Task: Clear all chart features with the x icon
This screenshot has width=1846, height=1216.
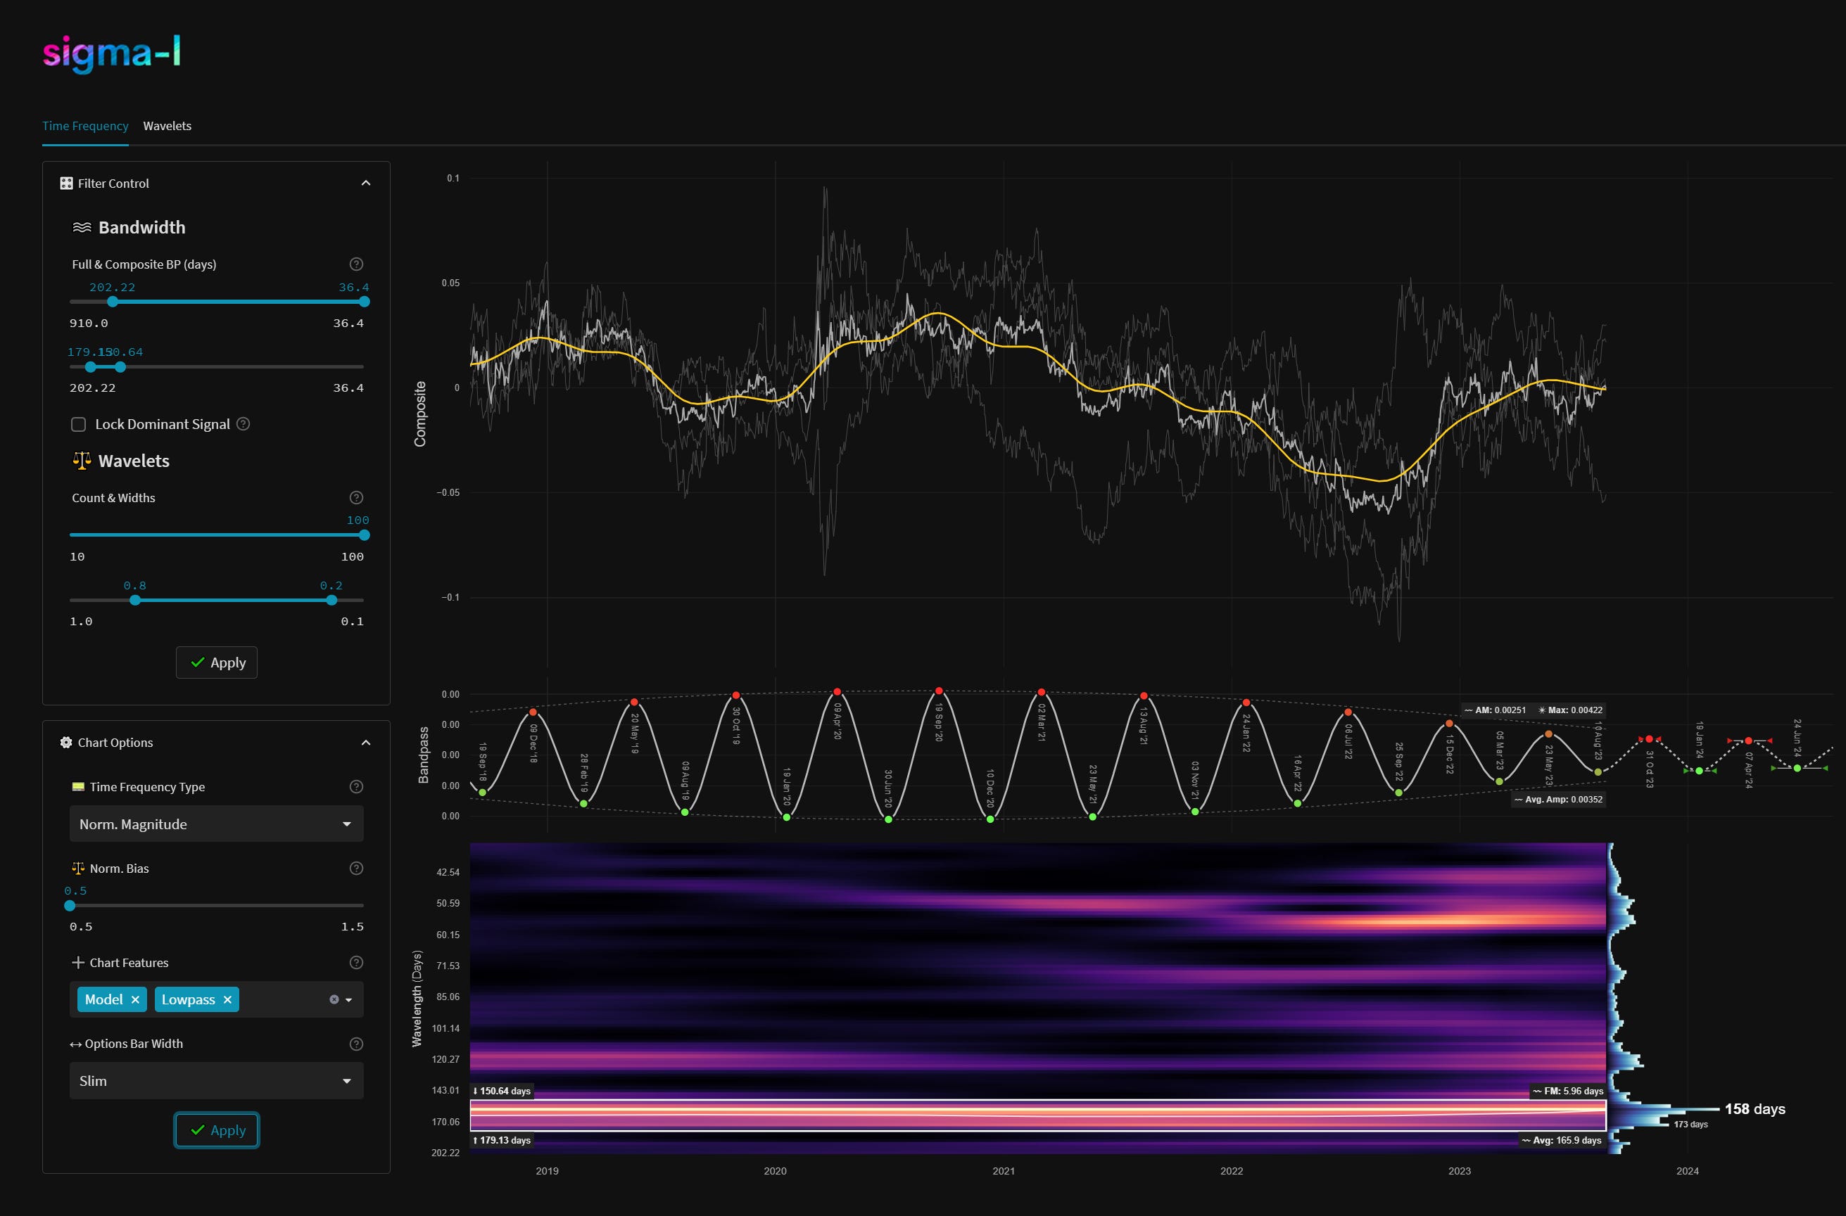Action: [334, 999]
